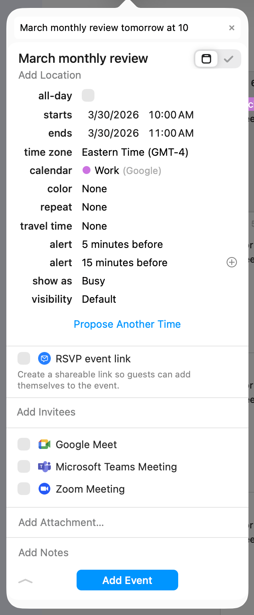The width and height of the screenshot is (254, 615).
Task: Enable RSVP event link checkbox
Action: 24,358
